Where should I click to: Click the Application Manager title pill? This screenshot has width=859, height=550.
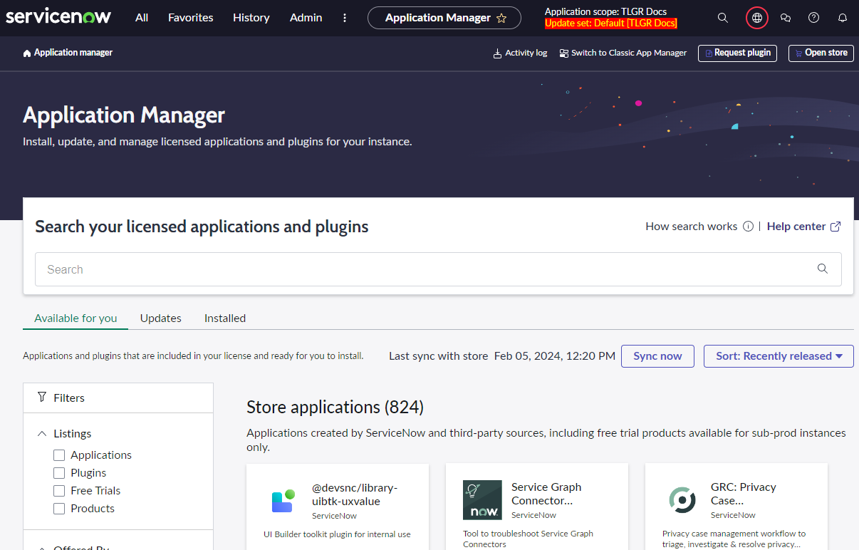click(x=444, y=18)
